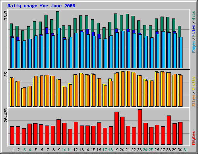Click the tallest green Hits bar for day 9

coord(58,19)
